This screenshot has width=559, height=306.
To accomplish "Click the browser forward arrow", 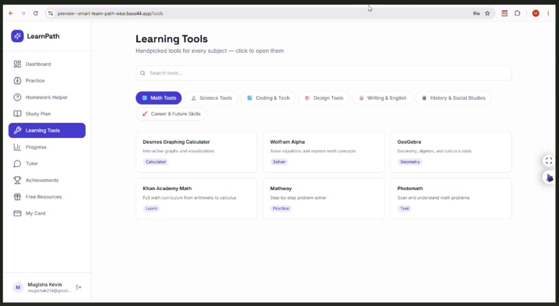I will coord(23,14).
